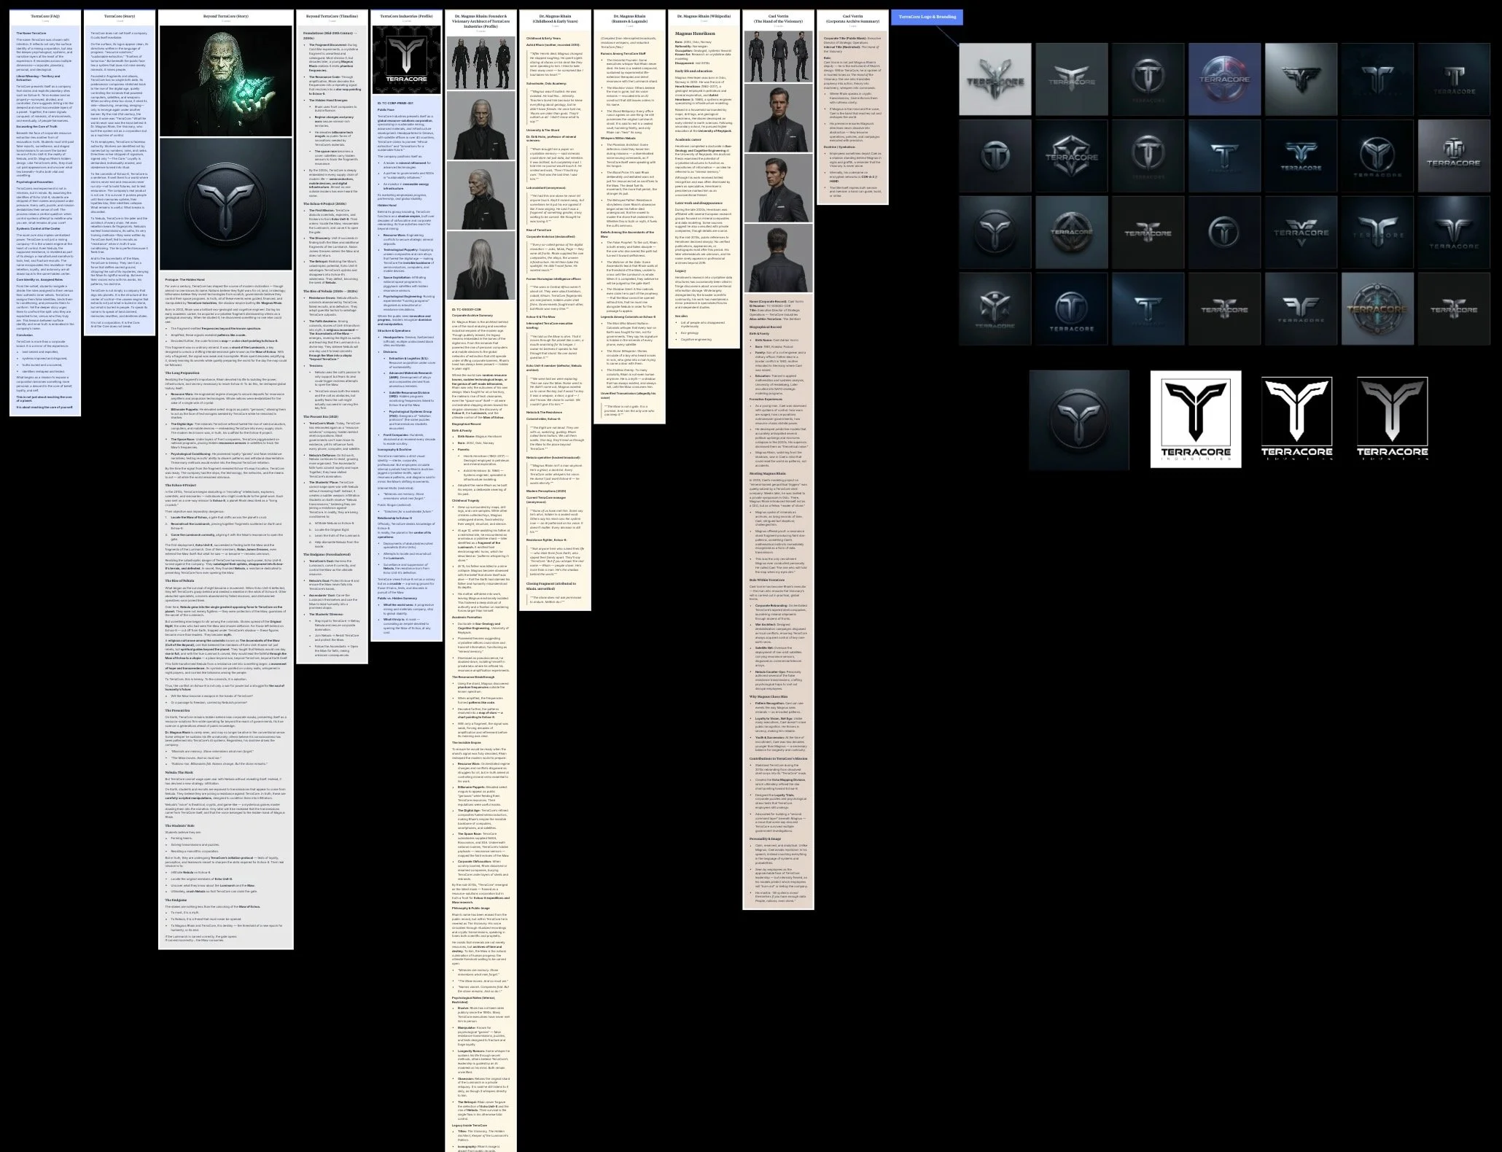Click the red and blue circular TerraCore badge
The width and height of the screenshot is (1502, 1152).
(1224, 79)
